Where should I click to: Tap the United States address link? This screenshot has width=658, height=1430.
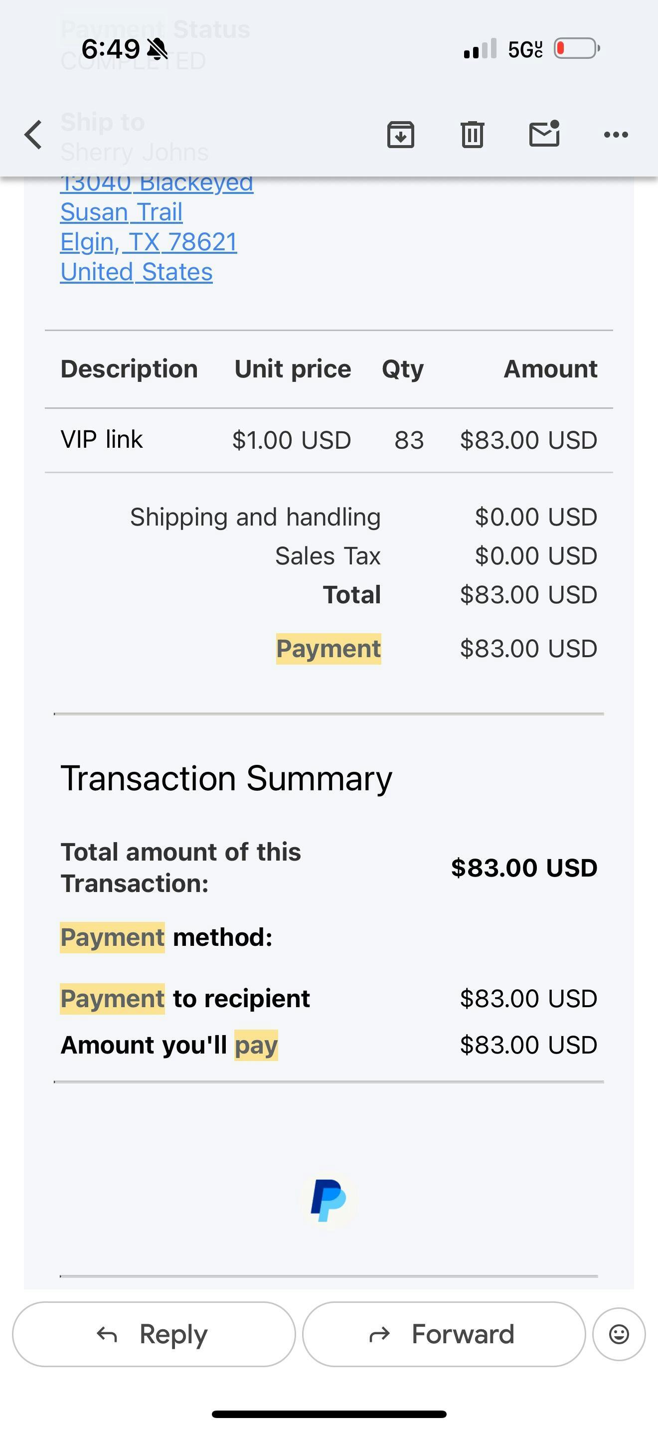137,272
